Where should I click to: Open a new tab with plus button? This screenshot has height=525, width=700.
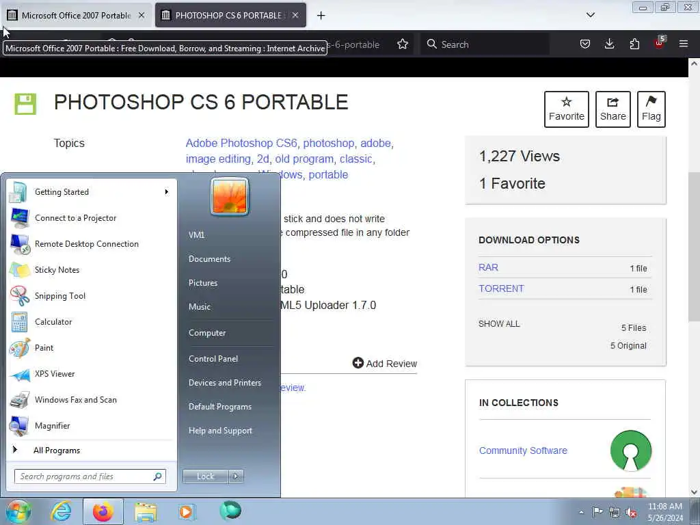[321, 16]
